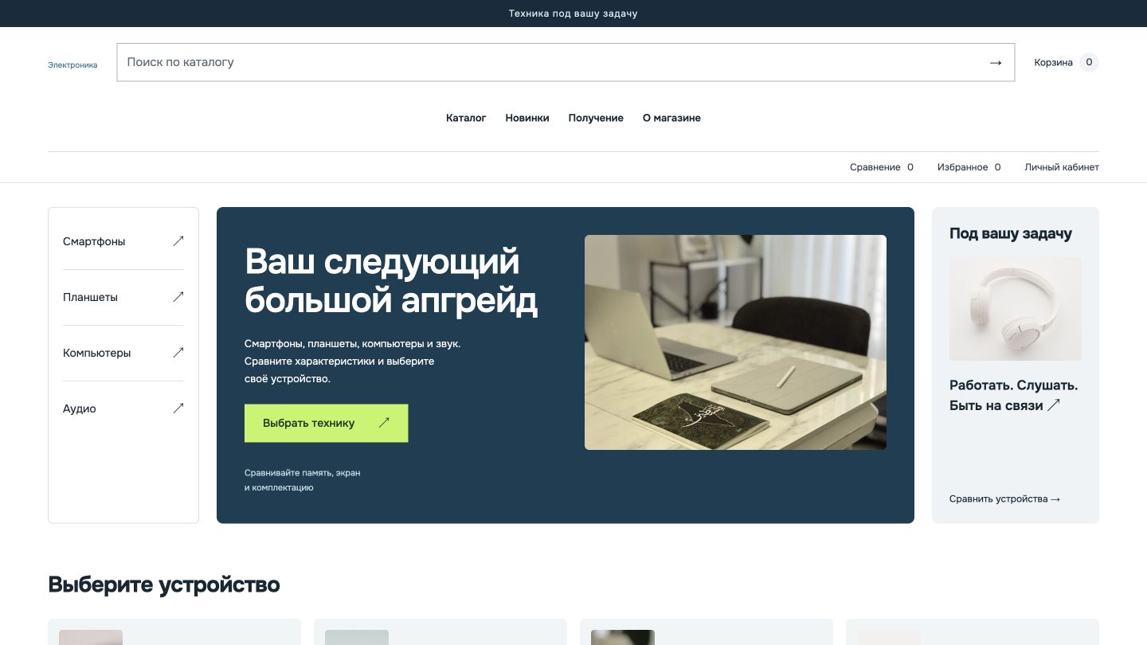The image size is (1147, 645).
Task: Click the Ваш следующий большой апгрейд headline
Action: pyautogui.click(x=391, y=281)
